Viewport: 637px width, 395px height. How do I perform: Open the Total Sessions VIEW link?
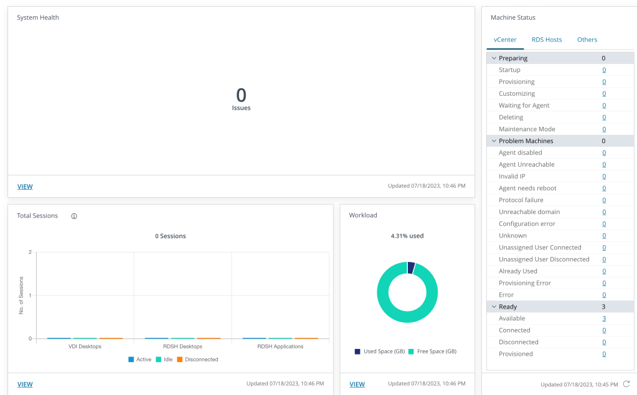25,384
